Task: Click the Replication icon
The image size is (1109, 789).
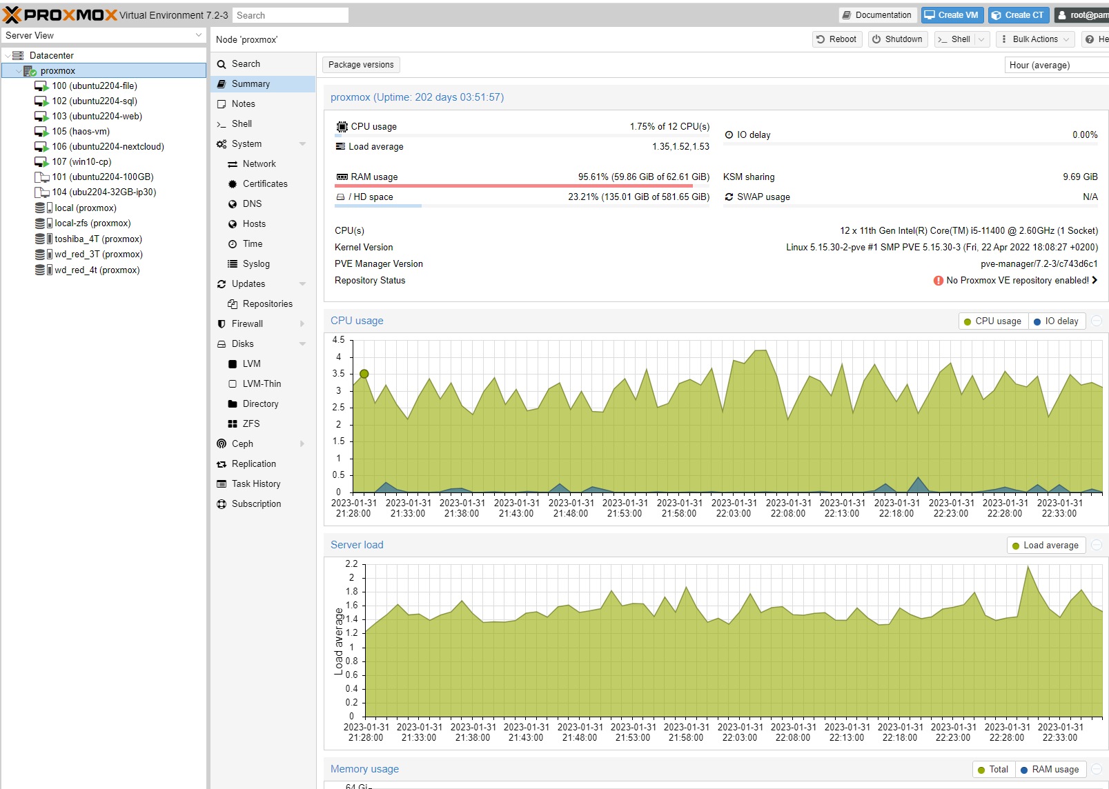Action: click(222, 464)
